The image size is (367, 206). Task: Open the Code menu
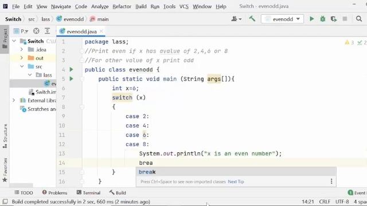[81, 6]
